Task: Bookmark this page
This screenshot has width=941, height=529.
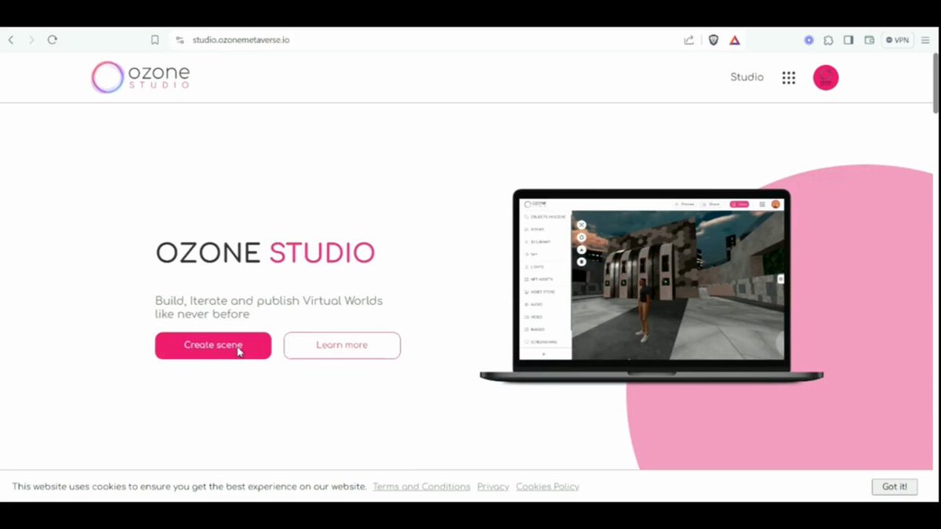Action: (154, 40)
